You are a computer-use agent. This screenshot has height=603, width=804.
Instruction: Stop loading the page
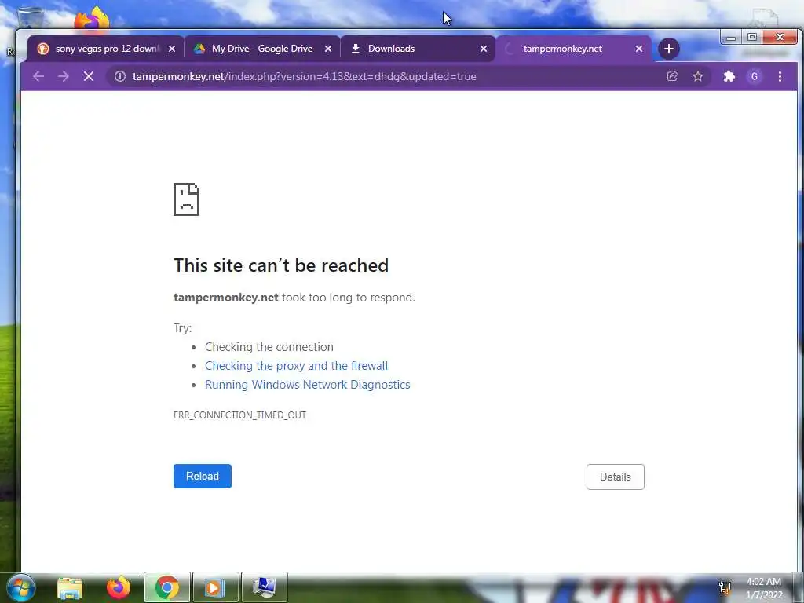coord(89,76)
